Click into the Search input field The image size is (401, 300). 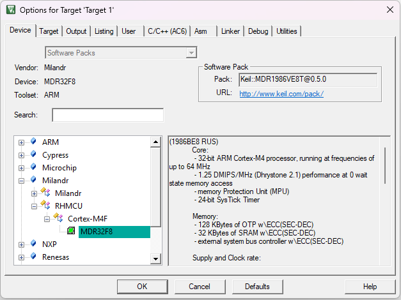(107, 115)
